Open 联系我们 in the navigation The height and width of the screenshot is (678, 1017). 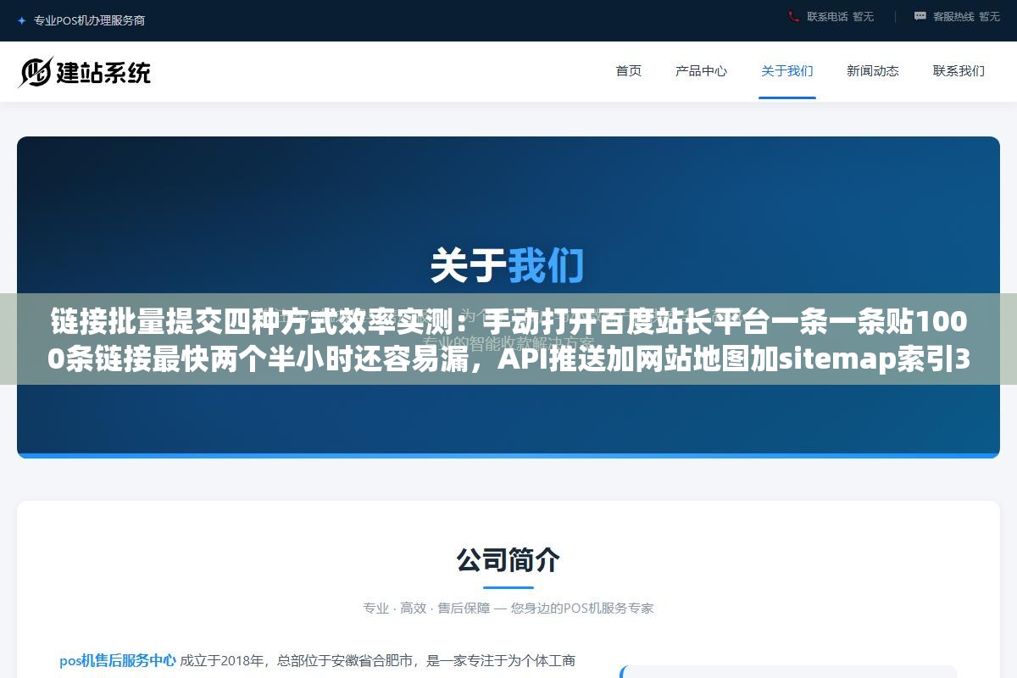pyautogui.click(x=959, y=71)
